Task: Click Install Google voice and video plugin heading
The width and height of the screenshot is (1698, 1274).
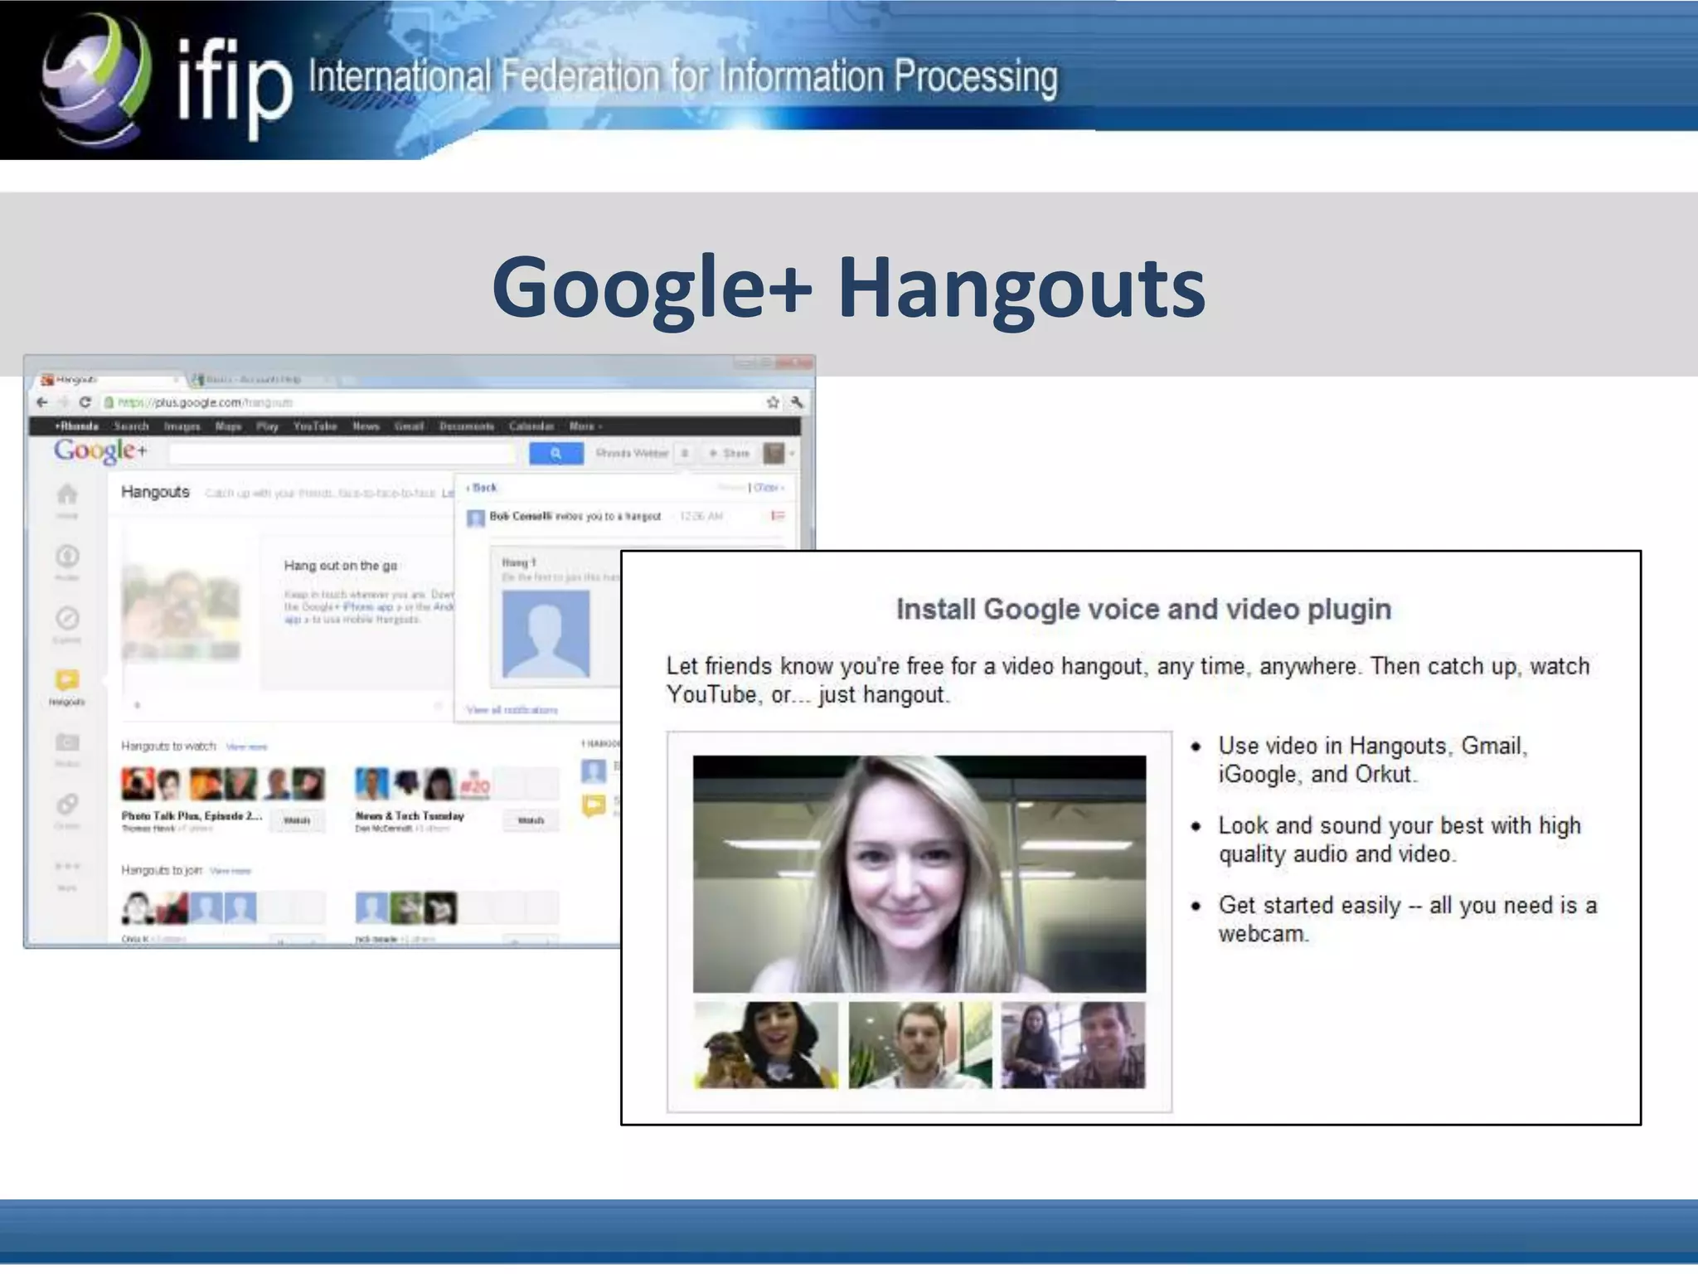Action: point(1143,610)
